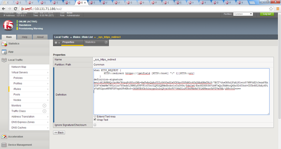281x149 pixels.
Task: Open Statistics tab popout icon
Action: point(106,42)
